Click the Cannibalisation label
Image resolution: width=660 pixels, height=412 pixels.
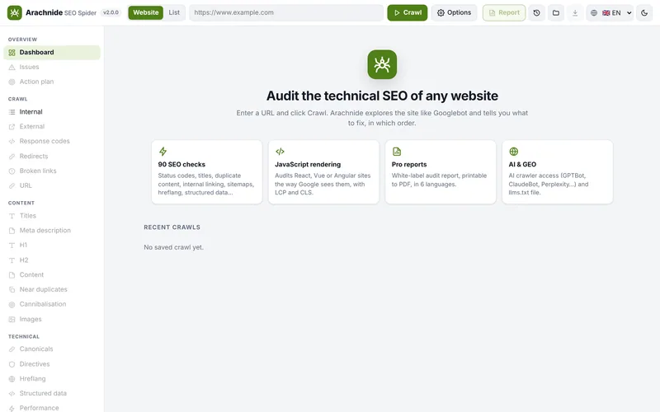pyautogui.click(x=43, y=304)
